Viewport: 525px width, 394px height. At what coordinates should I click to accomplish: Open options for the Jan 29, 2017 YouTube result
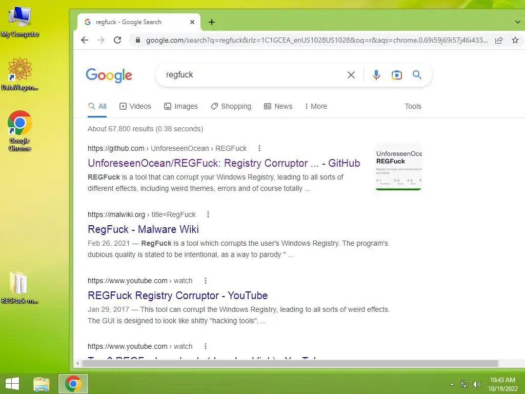coord(206,281)
